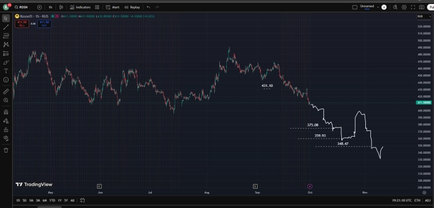Click the Publish button
Image resolution: width=434 pixels, height=208 pixels.
pyautogui.click(x=431, y=7)
